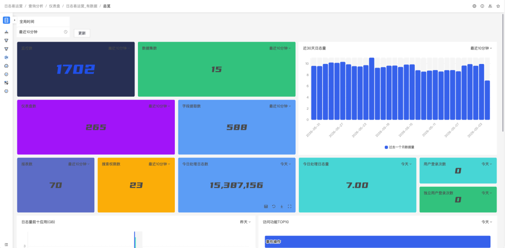This screenshot has height=248, width=505.
Task: Go to 日志易运营_有数据 breadcrumb
Action: point(81,6)
